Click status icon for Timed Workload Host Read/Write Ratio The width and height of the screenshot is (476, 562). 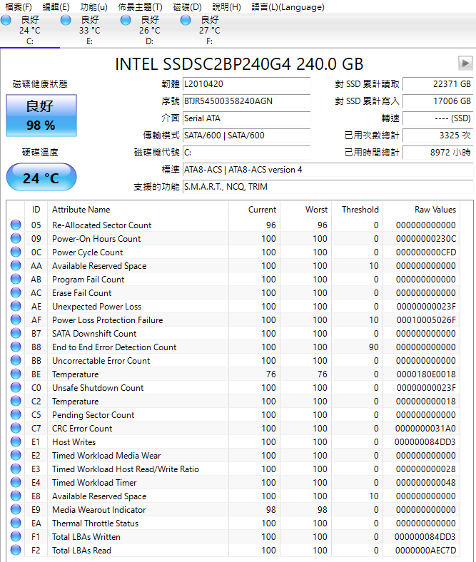[x=16, y=469]
